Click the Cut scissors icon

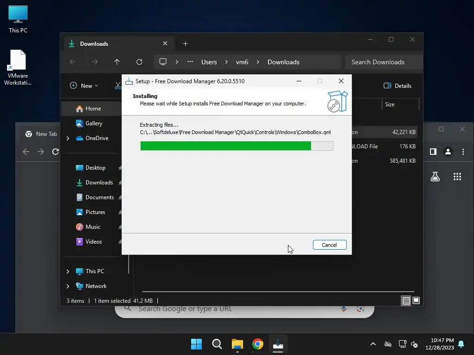pyautogui.click(x=118, y=86)
